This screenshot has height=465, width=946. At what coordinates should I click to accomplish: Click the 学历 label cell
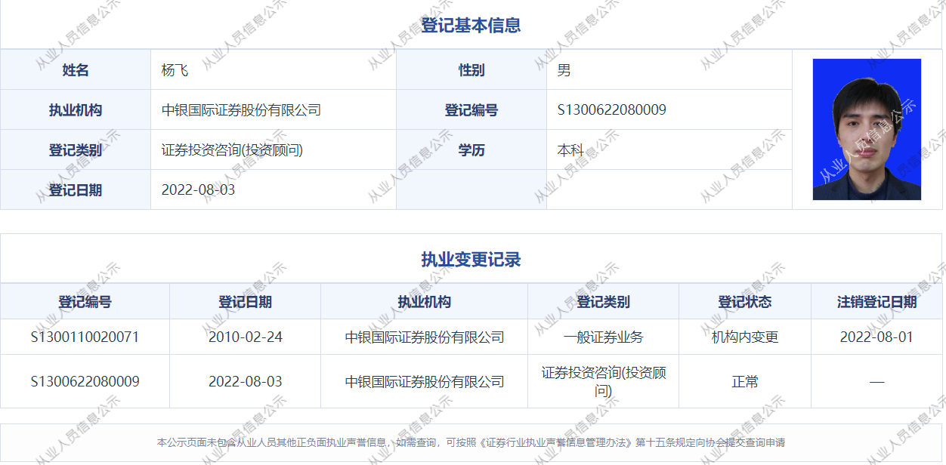coord(471,150)
